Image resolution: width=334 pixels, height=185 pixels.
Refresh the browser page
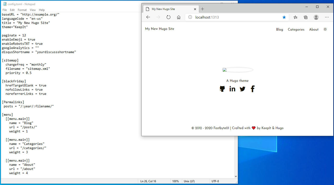click(168, 17)
